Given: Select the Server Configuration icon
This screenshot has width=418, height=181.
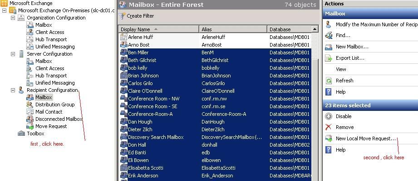Looking at the screenshot, I should (21, 54).
